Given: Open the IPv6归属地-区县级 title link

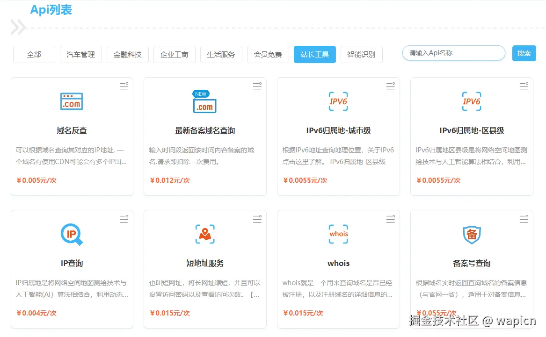Looking at the screenshot, I should [x=472, y=131].
